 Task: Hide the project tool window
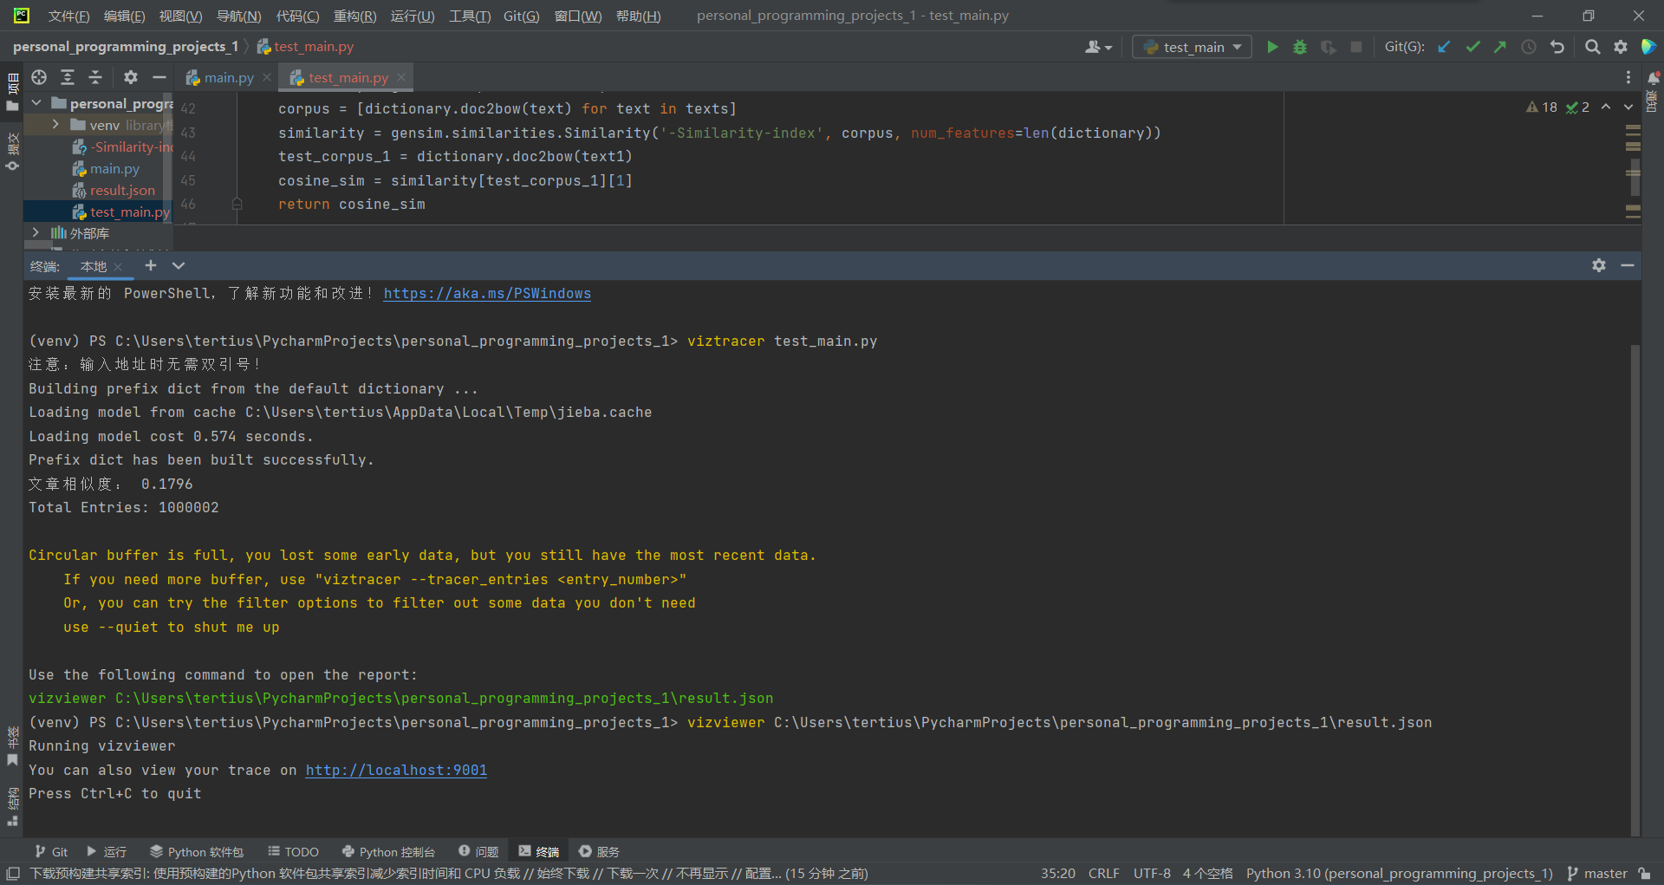coord(159,77)
